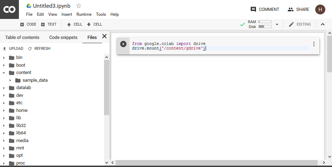The width and height of the screenshot is (332, 167).
Task: Run the code cell with play button
Action: pos(123,44)
